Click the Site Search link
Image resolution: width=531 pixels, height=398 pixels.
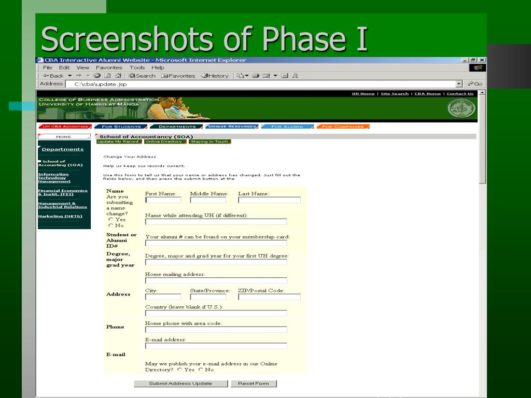[395, 94]
